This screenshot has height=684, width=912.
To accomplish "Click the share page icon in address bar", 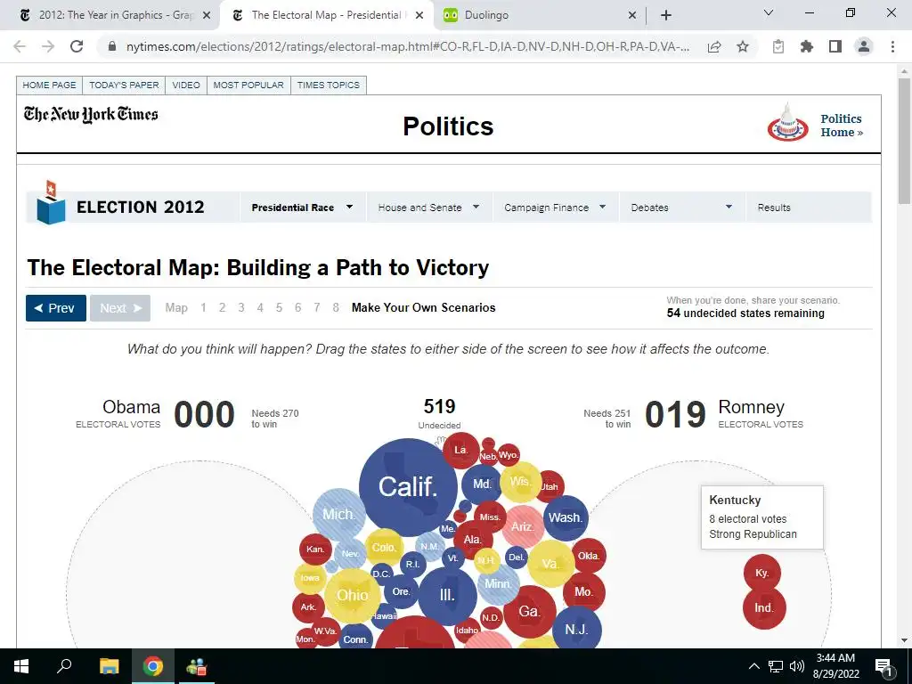I will pyautogui.click(x=714, y=47).
